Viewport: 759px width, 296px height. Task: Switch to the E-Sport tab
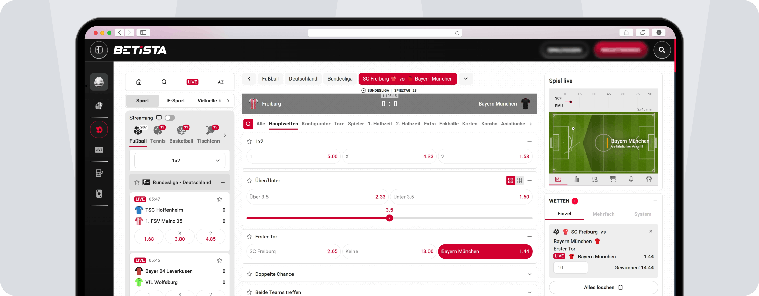176,101
